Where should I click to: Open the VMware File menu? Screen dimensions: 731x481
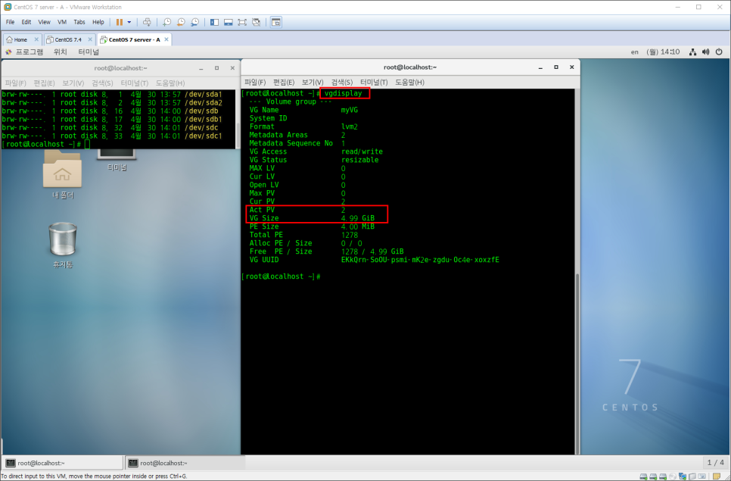pos(11,22)
